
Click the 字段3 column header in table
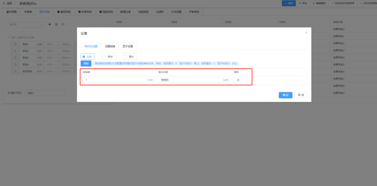click(x=250, y=22)
